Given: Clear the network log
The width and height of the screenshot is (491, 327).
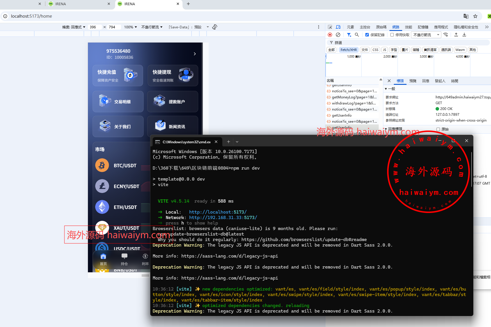Looking at the screenshot, I should [x=338, y=35].
